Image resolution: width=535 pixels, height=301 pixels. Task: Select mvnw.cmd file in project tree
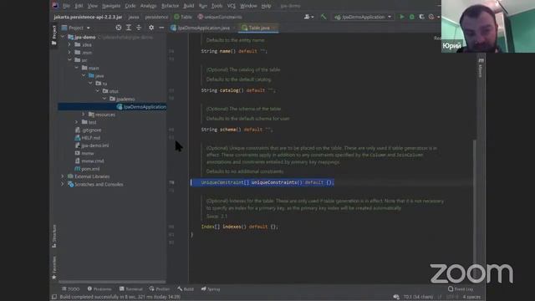89,161
